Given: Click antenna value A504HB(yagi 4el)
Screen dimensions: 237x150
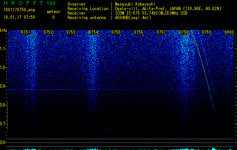Looking at the screenshot, I should click(x=133, y=18).
